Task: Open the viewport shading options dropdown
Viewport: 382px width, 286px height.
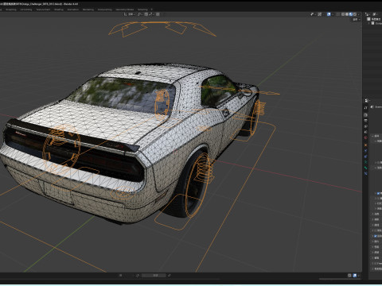Action: pyautogui.click(x=359, y=14)
